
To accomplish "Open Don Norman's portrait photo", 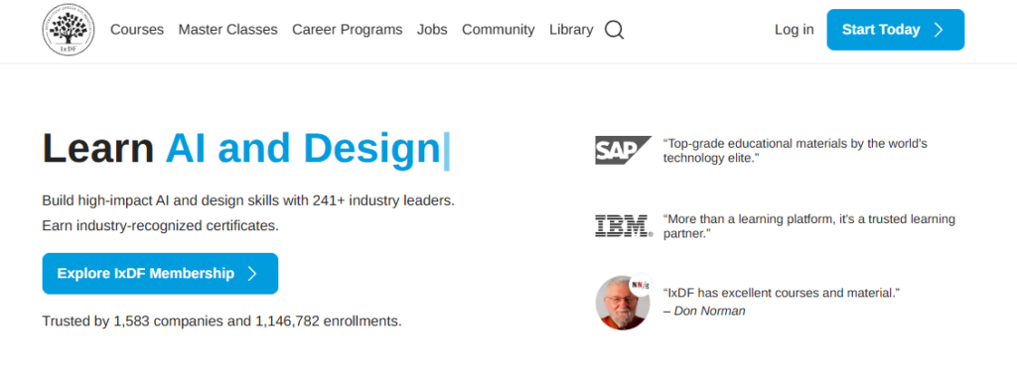I will pyautogui.click(x=623, y=303).
